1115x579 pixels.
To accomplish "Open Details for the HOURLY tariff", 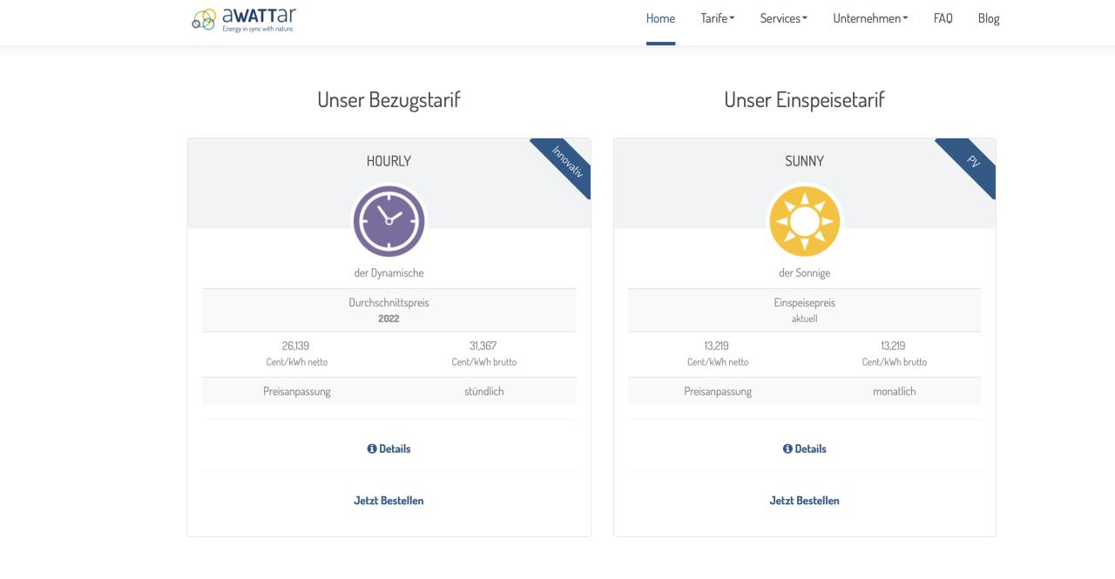I will click(x=389, y=448).
